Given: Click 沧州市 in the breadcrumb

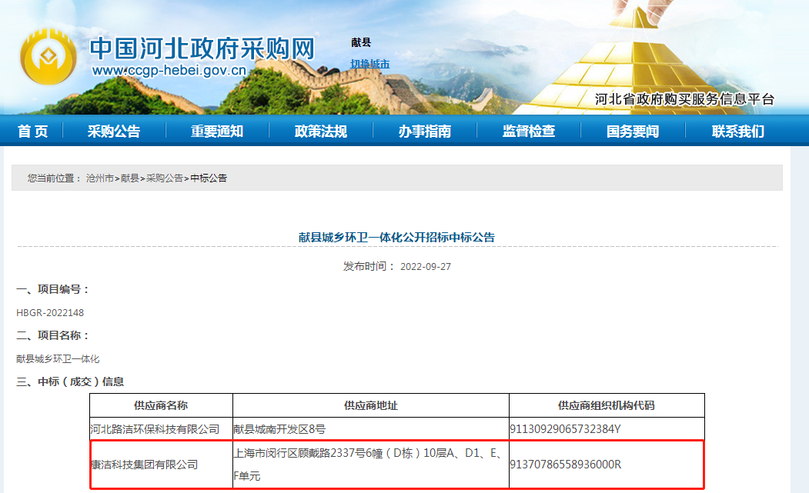Looking at the screenshot, I should pyautogui.click(x=99, y=178).
